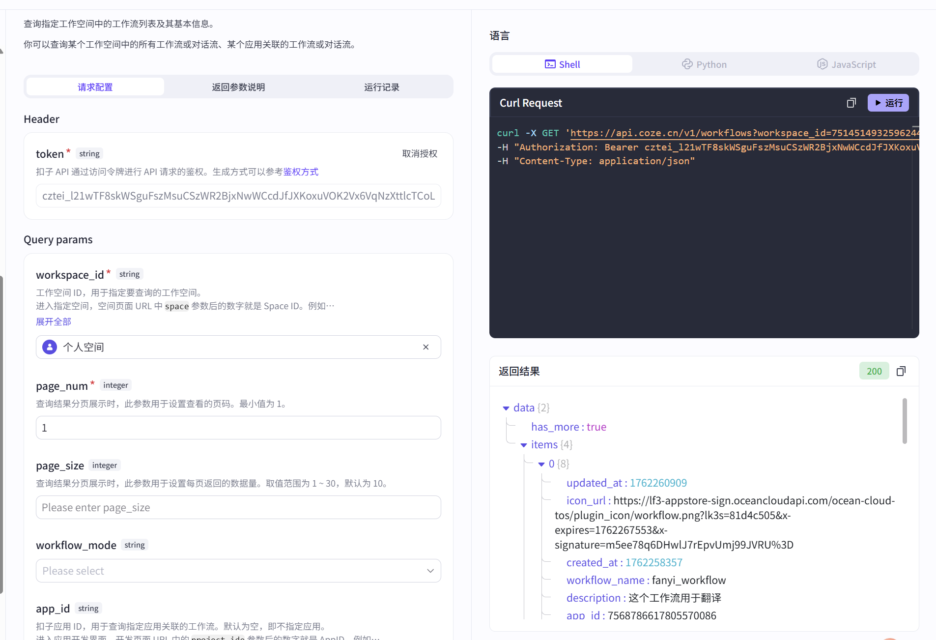
Task: Click the app_id value 7568786617805570086
Action: point(662,615)
